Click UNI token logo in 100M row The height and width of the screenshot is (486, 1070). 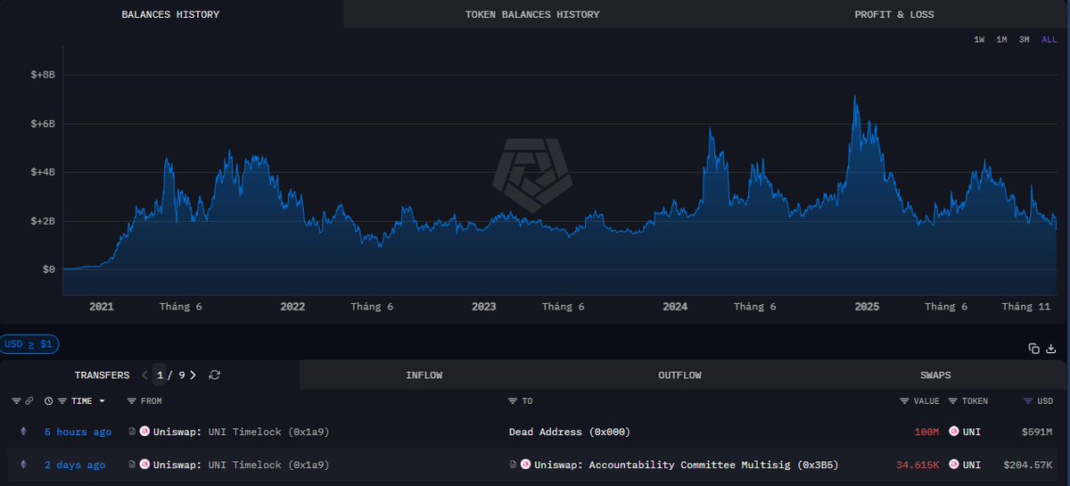[x=954, y=432]
